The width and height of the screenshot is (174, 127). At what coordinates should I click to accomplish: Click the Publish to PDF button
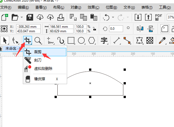[x=158, y=17]
